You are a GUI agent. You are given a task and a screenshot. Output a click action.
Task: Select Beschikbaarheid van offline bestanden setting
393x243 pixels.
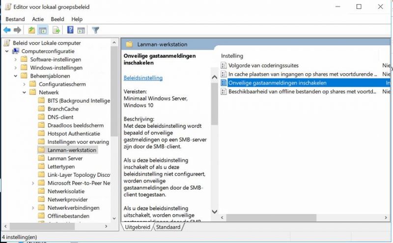[x=302, y=92]
